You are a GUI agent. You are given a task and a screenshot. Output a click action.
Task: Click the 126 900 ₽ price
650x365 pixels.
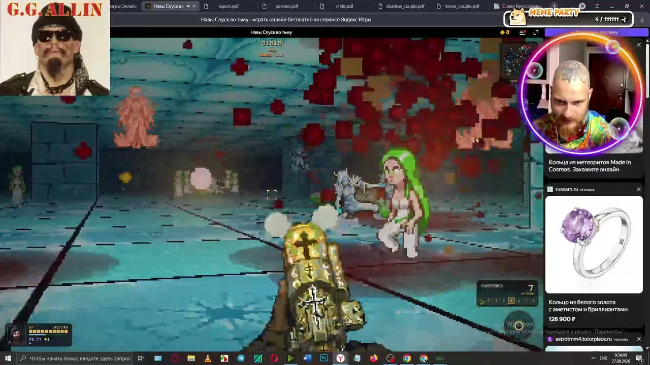click(x=562, y=319)
